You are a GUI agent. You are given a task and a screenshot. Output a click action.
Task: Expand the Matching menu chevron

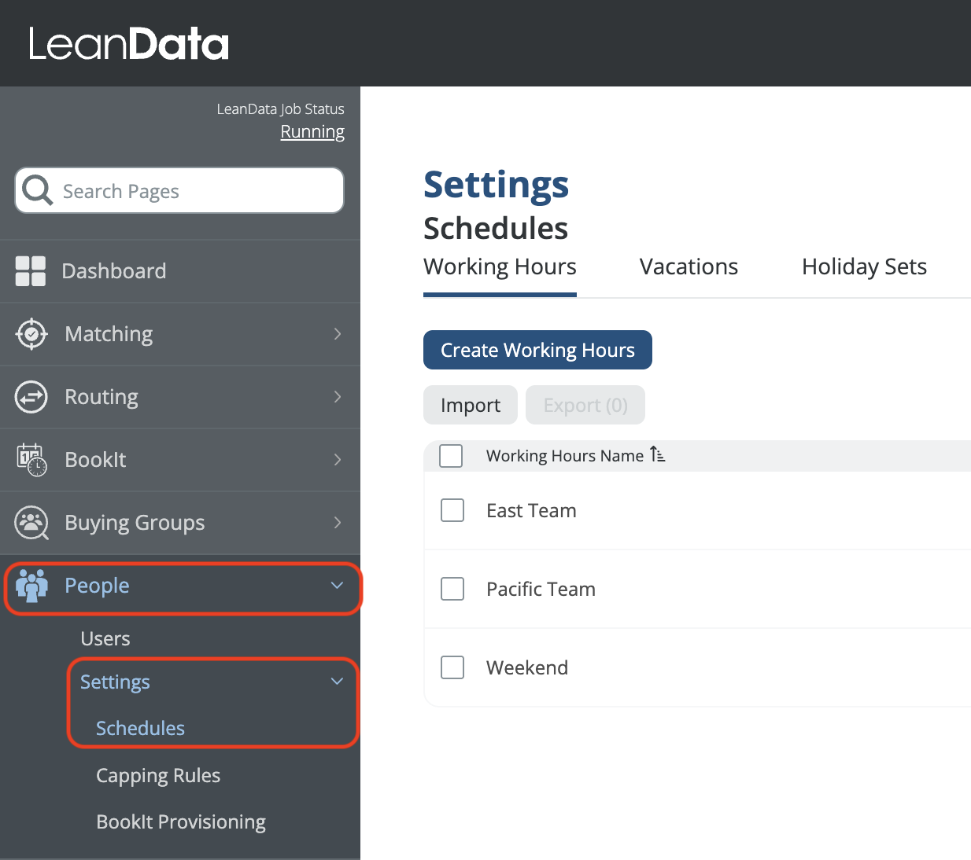click(338, 334)
